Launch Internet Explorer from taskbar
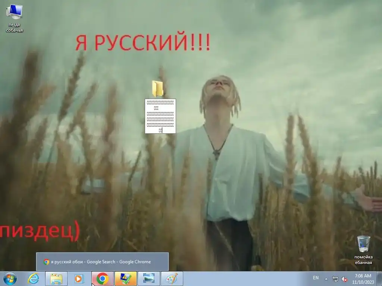 (33, 279)
